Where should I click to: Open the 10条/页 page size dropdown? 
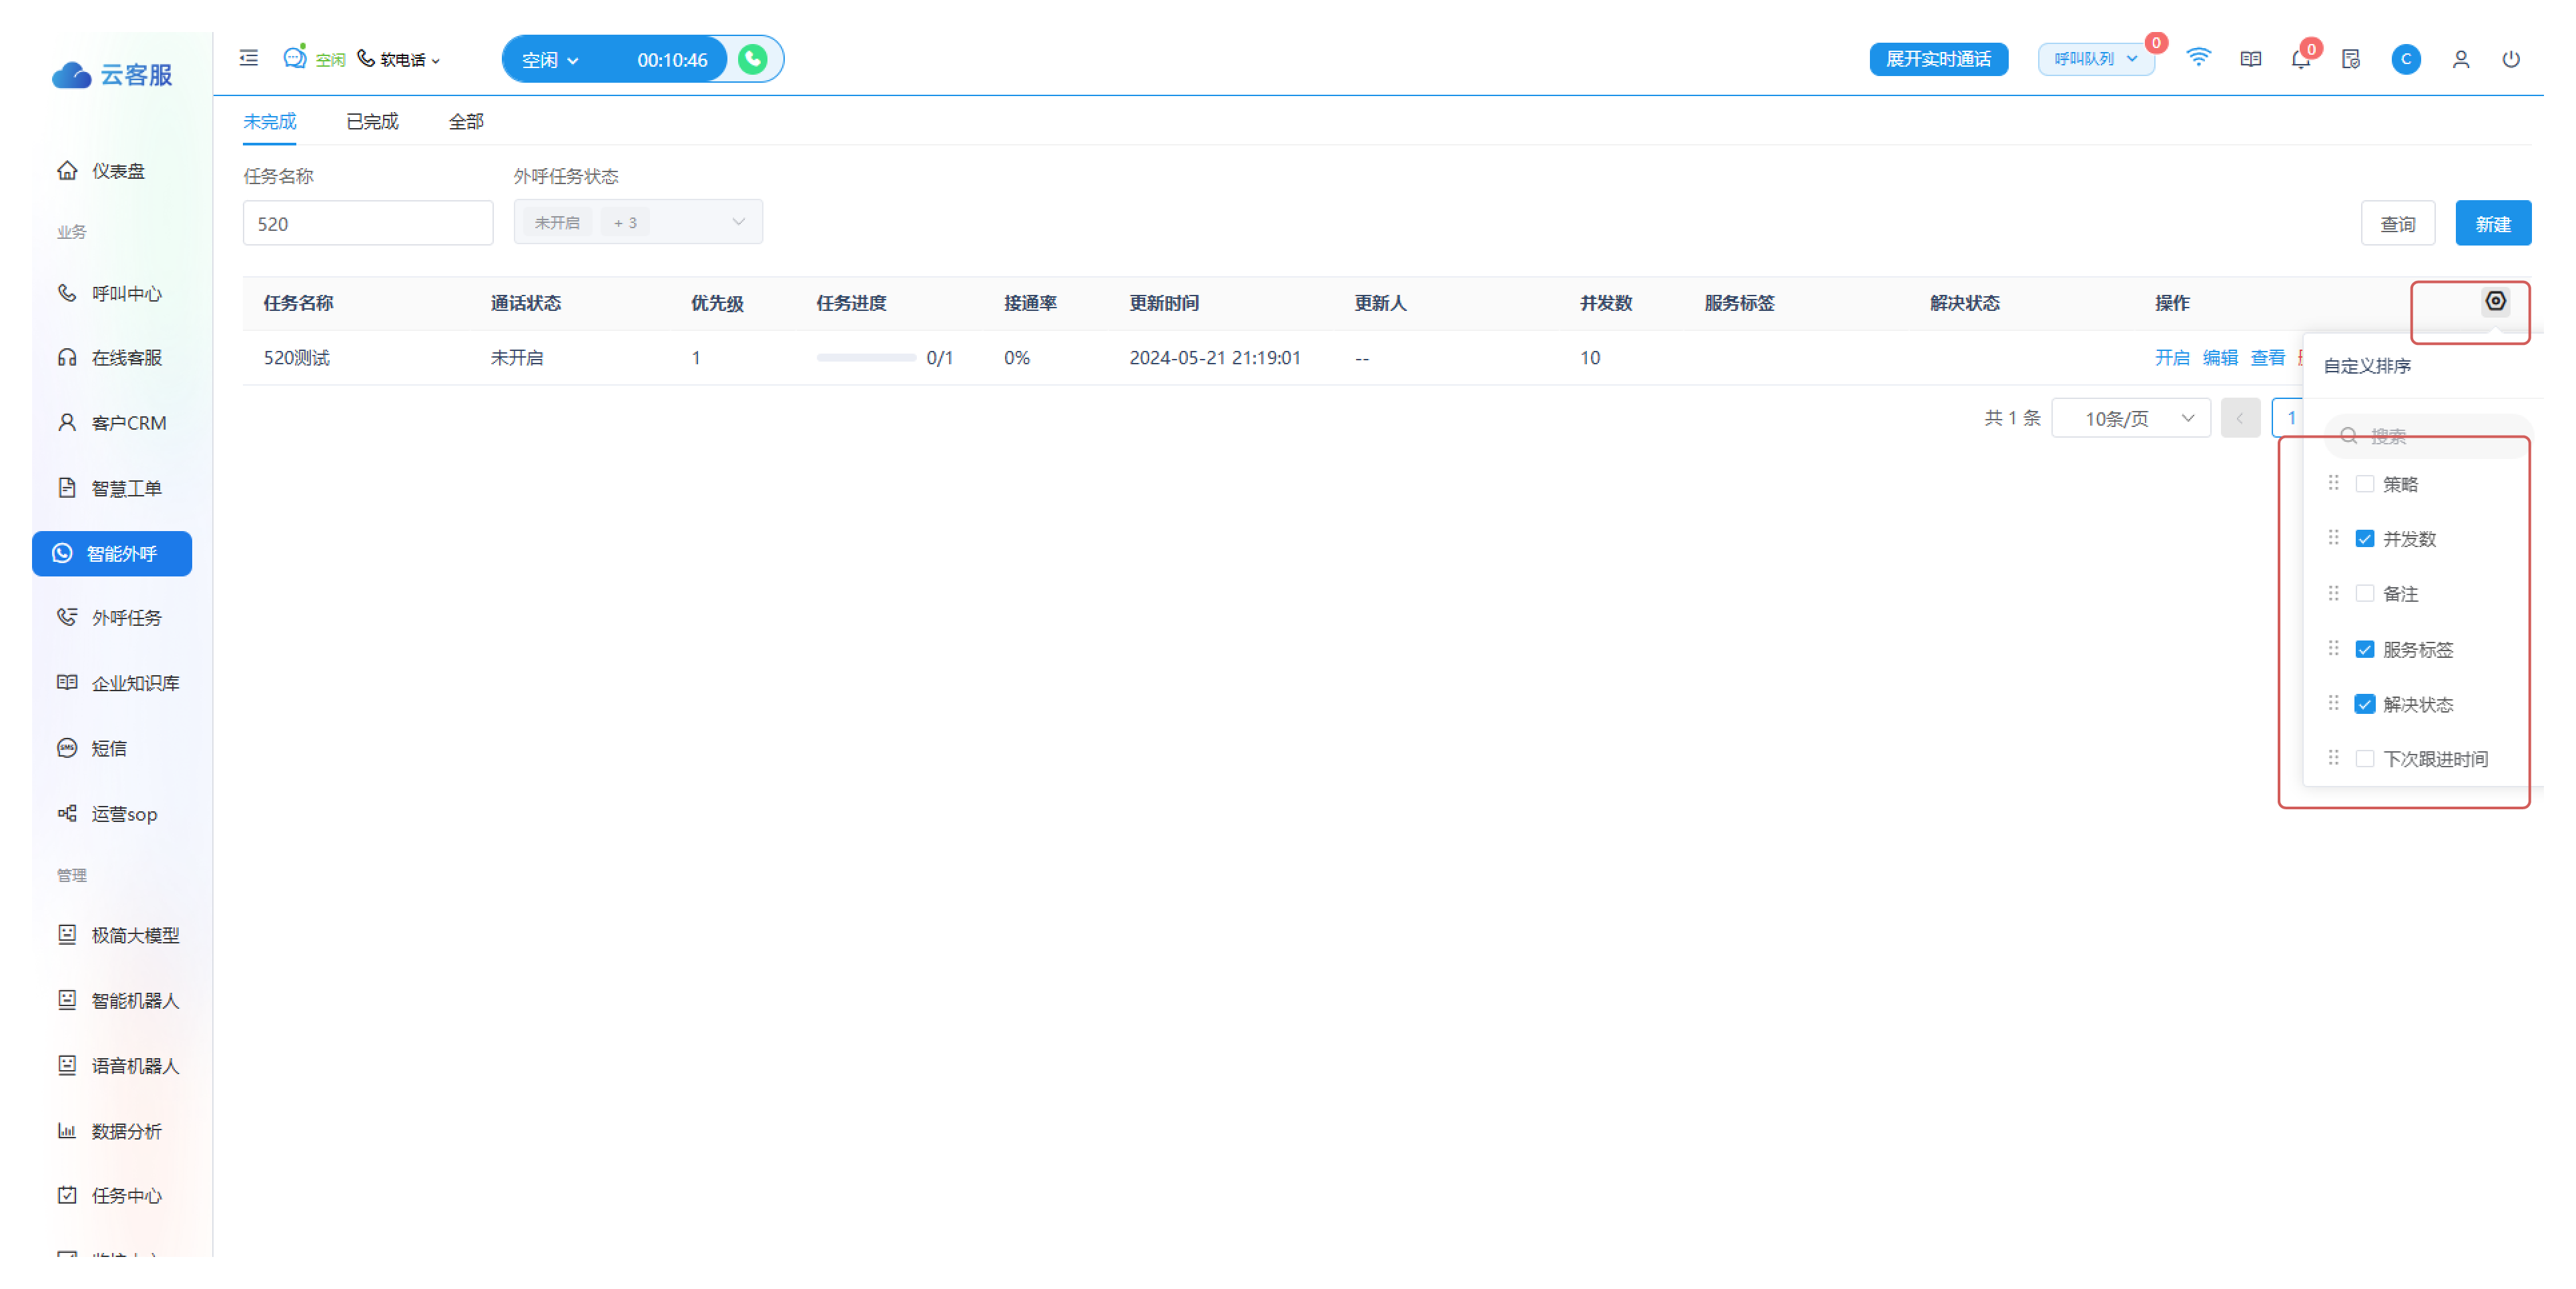click(x=2130, y=419)
